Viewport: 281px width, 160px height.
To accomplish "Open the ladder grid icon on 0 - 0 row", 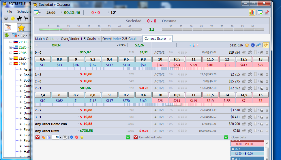I will (x=255, y=52).
